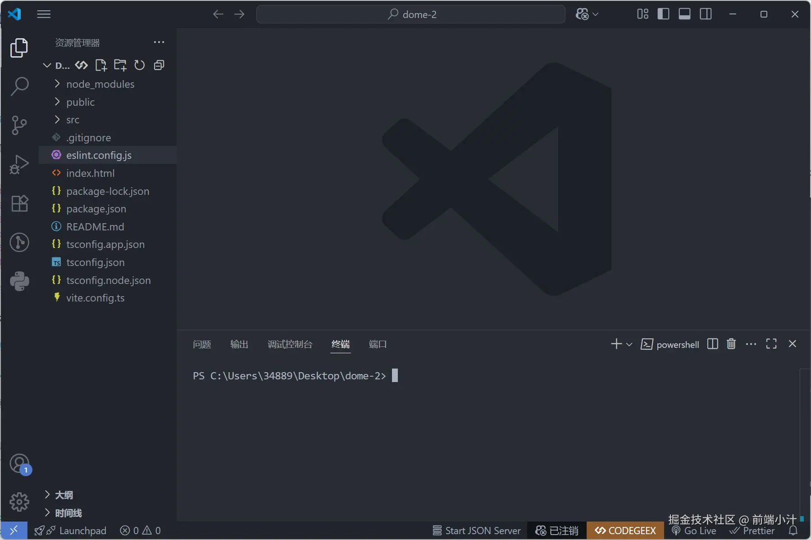
Task: Open the Explorer view in the activity bar
Action: pos(19,48)
